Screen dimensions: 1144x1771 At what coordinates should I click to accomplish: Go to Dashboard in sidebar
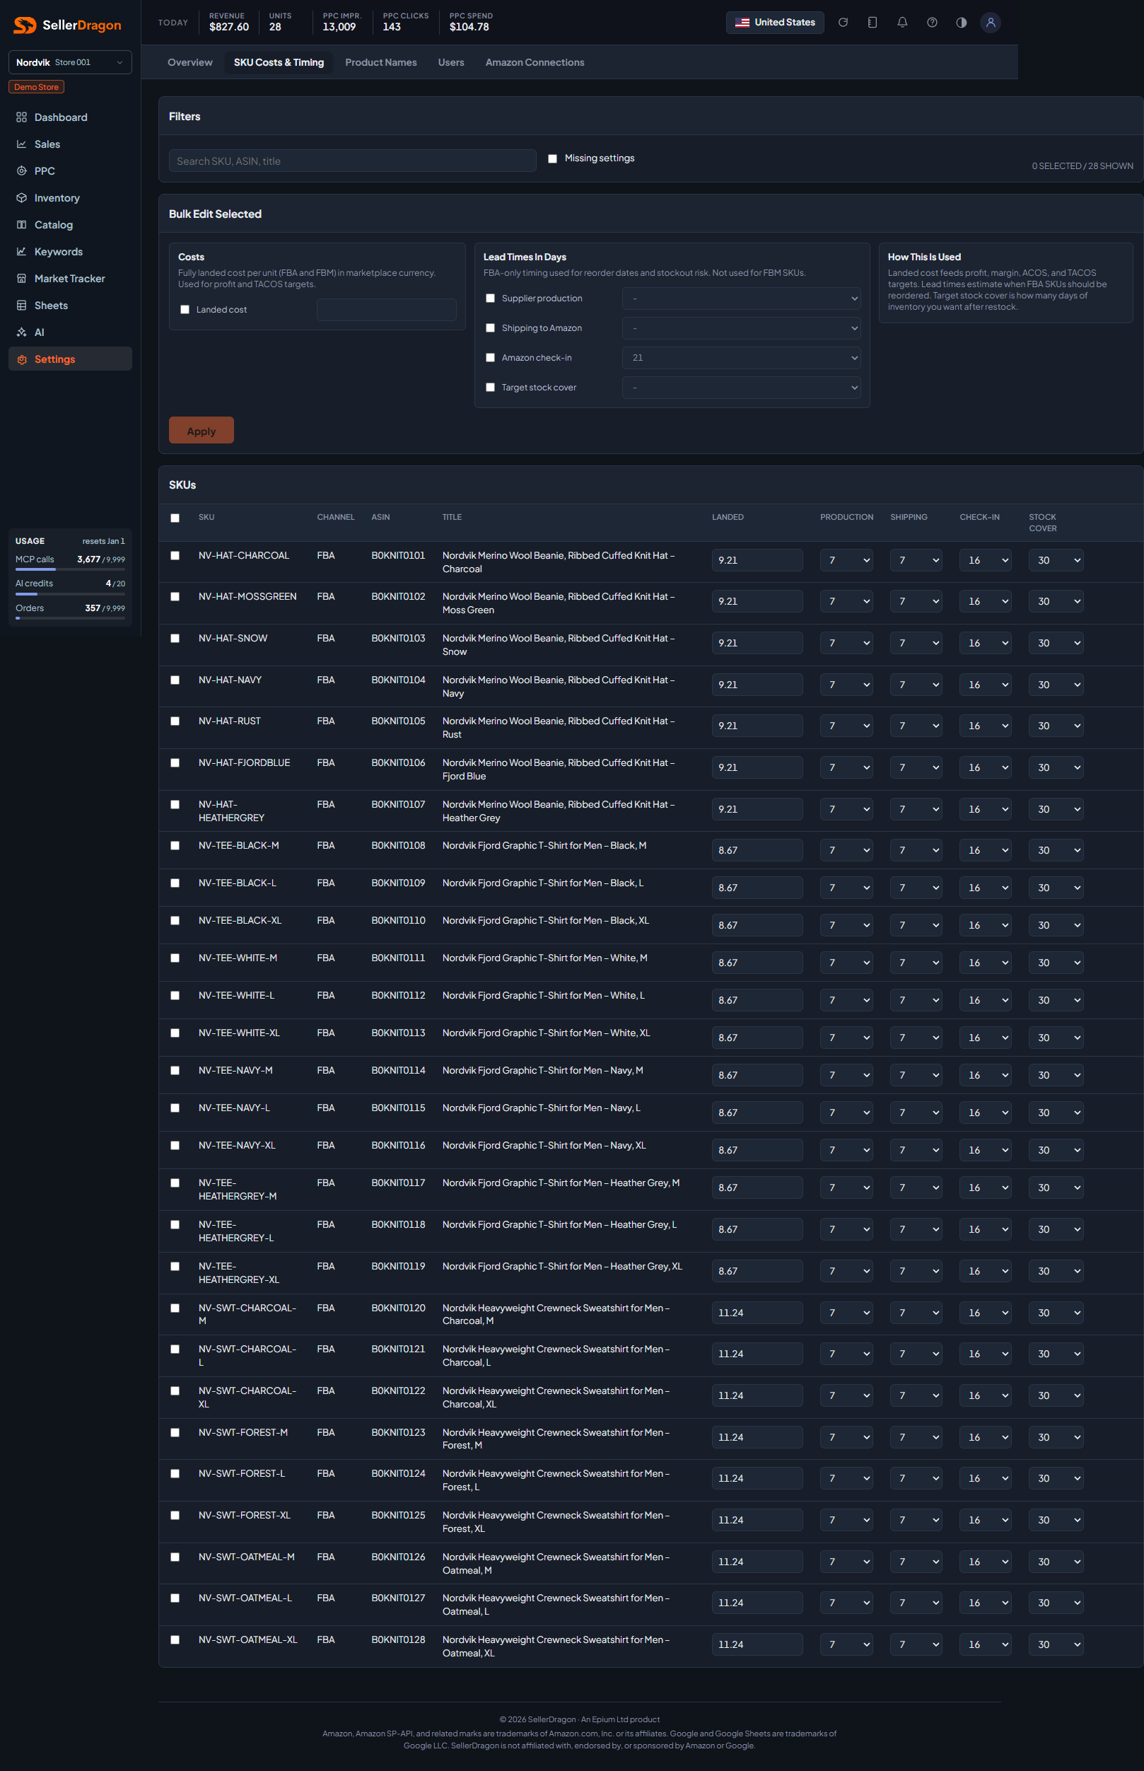70,117
